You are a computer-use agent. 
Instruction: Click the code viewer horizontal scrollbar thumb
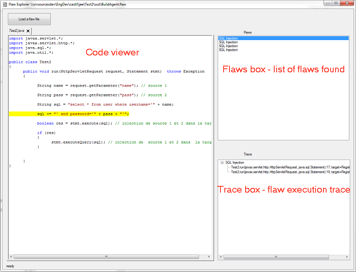[x=106, y=257]
